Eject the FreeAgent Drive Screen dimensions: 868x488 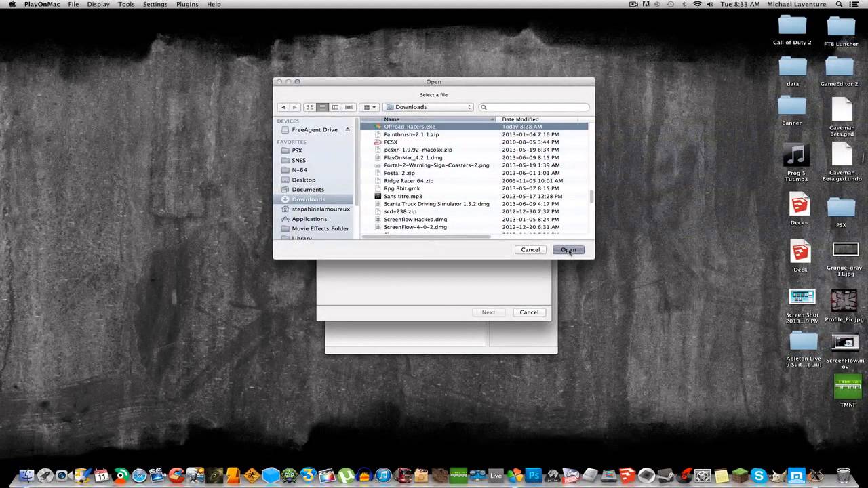tap(348, 129)
